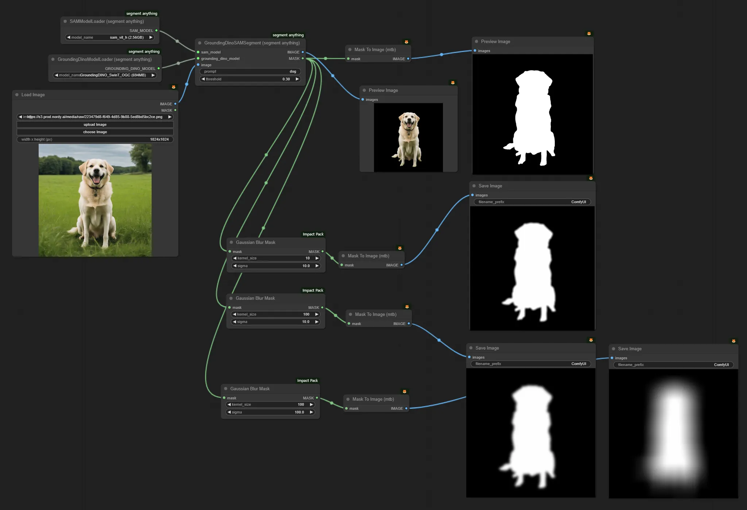Toggle collapse dot on GroundingDinoSAMSegment node
Screen dimensions: 747x510
tap(200, 43)
